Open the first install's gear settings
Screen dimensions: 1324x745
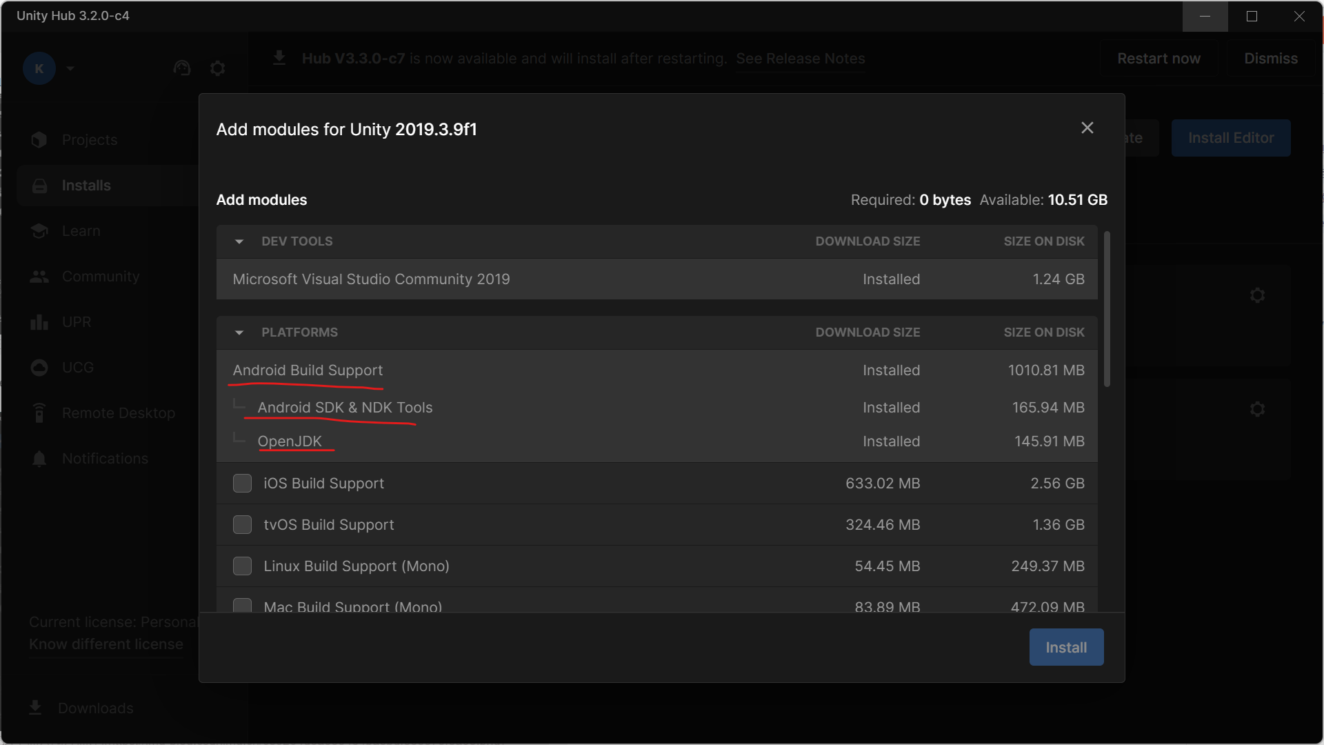(1257, 295)
